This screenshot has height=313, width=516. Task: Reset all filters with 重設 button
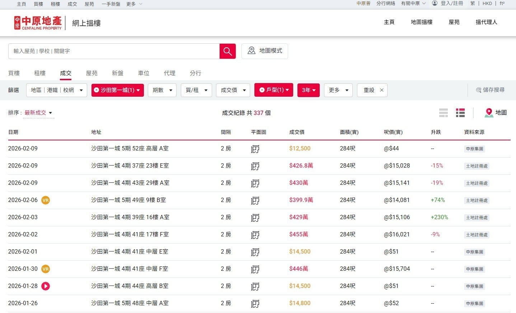pyautogui.click(x=372, y=90)
